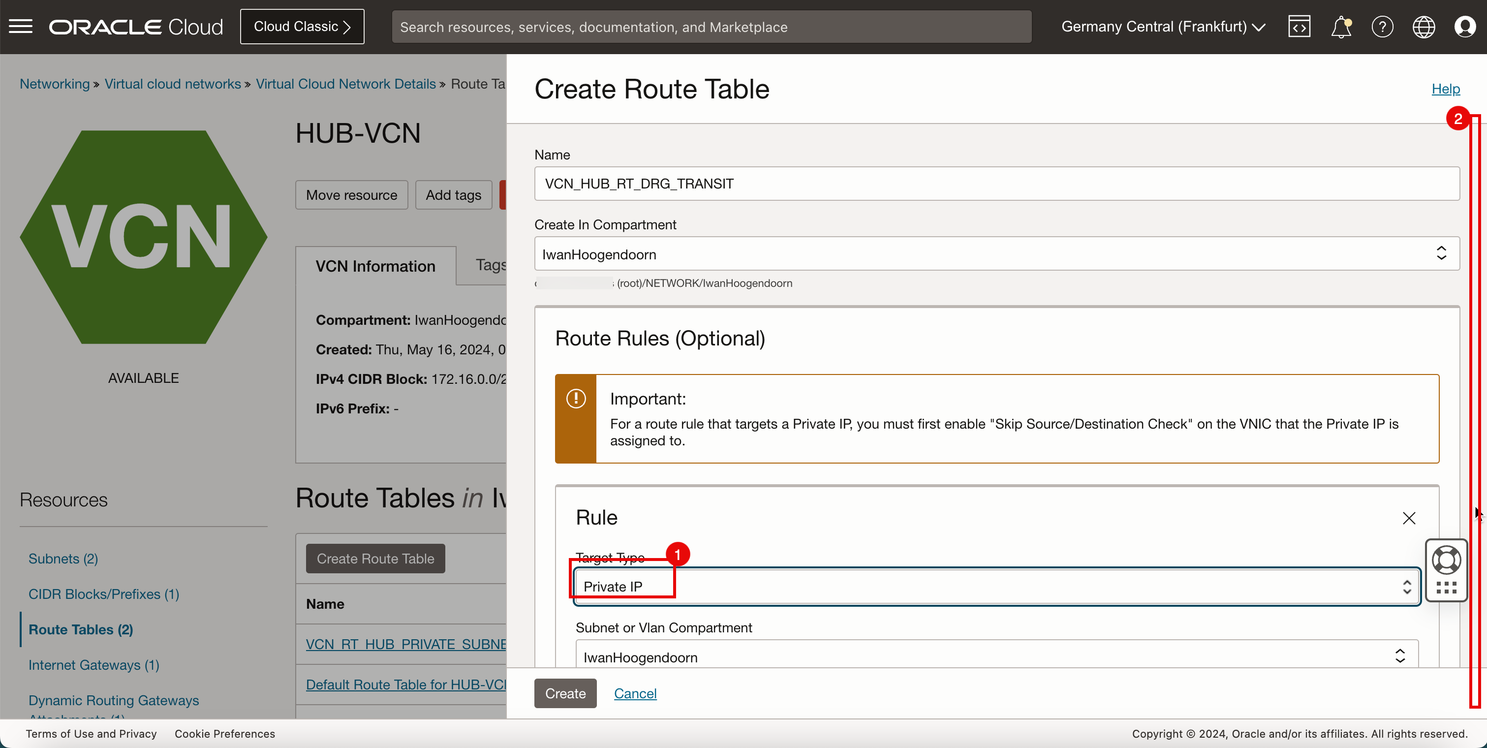This screenshot has height=748, width=1487.
Task: Click the Name input field
Action: tap(997, 183)
